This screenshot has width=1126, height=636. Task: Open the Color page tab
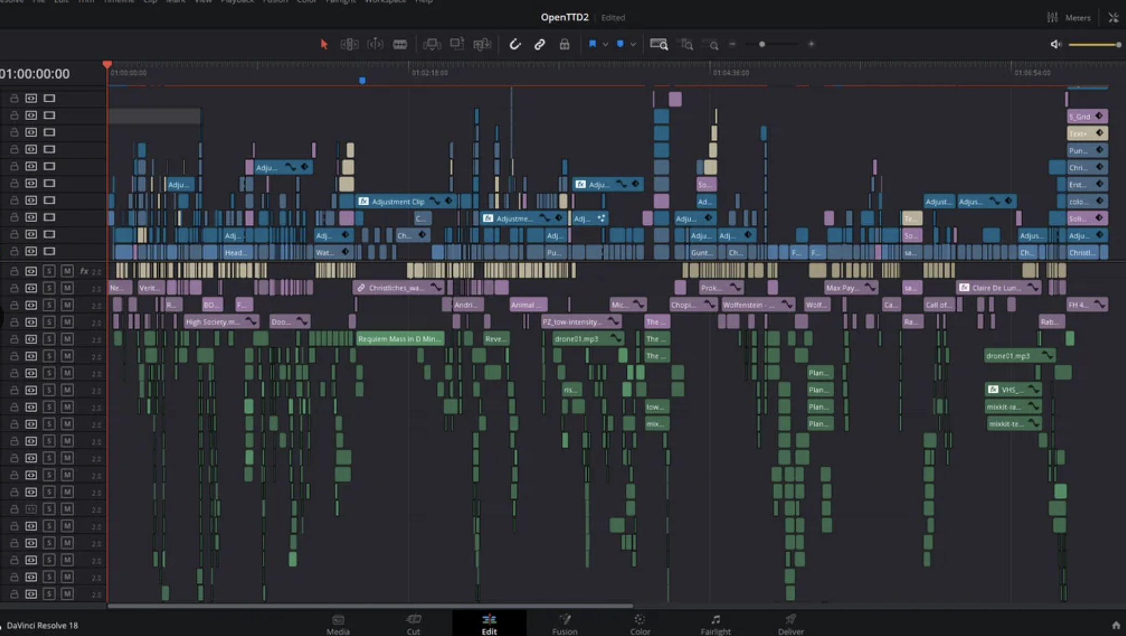640,625
